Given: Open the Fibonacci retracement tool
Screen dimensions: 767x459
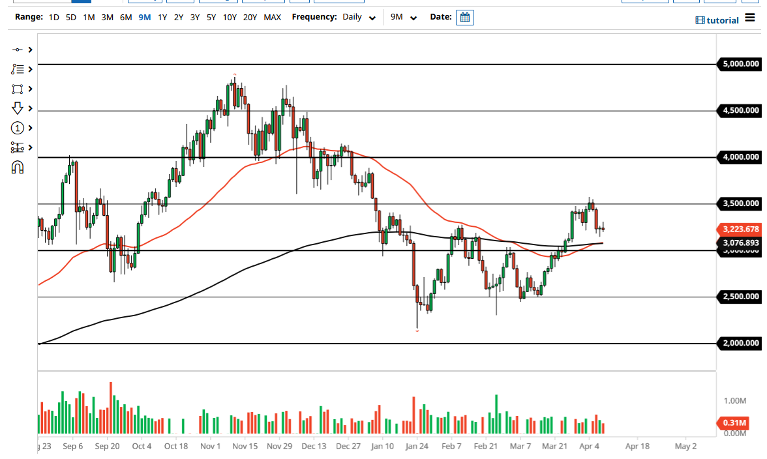Looking at the screenshot, I should tap(18, 68).
